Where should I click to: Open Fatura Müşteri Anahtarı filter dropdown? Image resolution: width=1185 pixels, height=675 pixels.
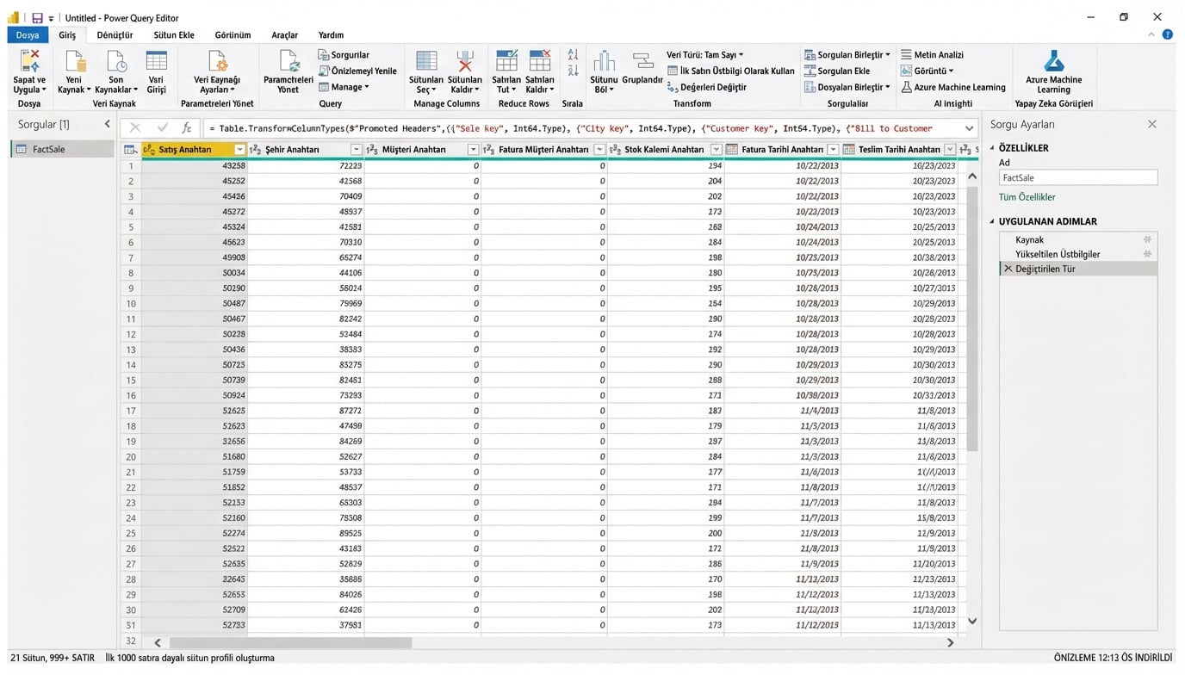coord(599,149)
